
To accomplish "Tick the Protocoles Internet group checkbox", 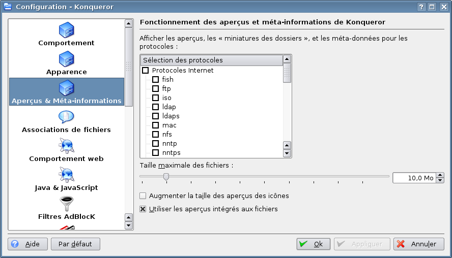I will pos(146,71).
